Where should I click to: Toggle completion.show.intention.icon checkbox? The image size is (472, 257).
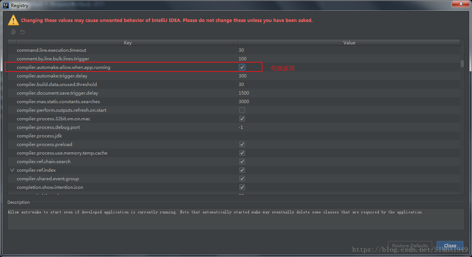(242, 187)
